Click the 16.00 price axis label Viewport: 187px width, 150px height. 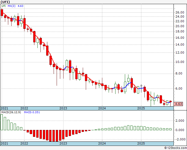tap(180, 38)
